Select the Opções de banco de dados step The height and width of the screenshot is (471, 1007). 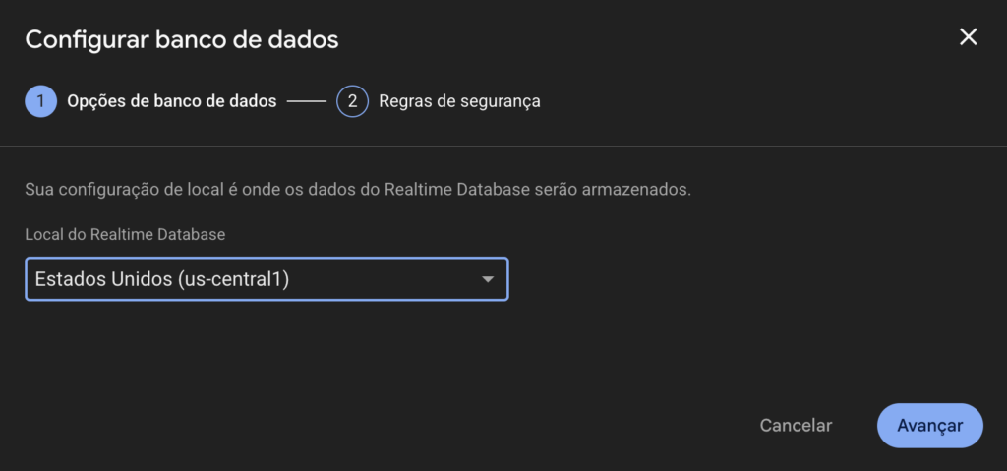171,101
